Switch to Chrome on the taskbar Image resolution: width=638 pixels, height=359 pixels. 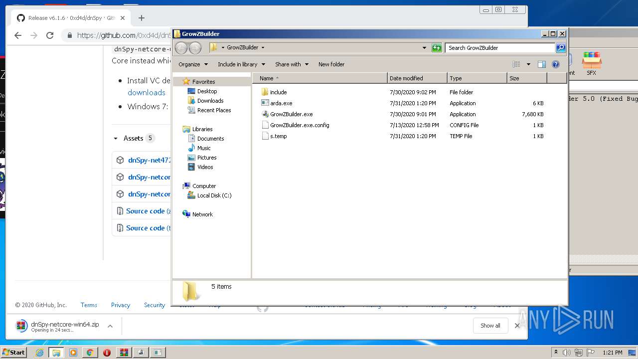(90, 353)
